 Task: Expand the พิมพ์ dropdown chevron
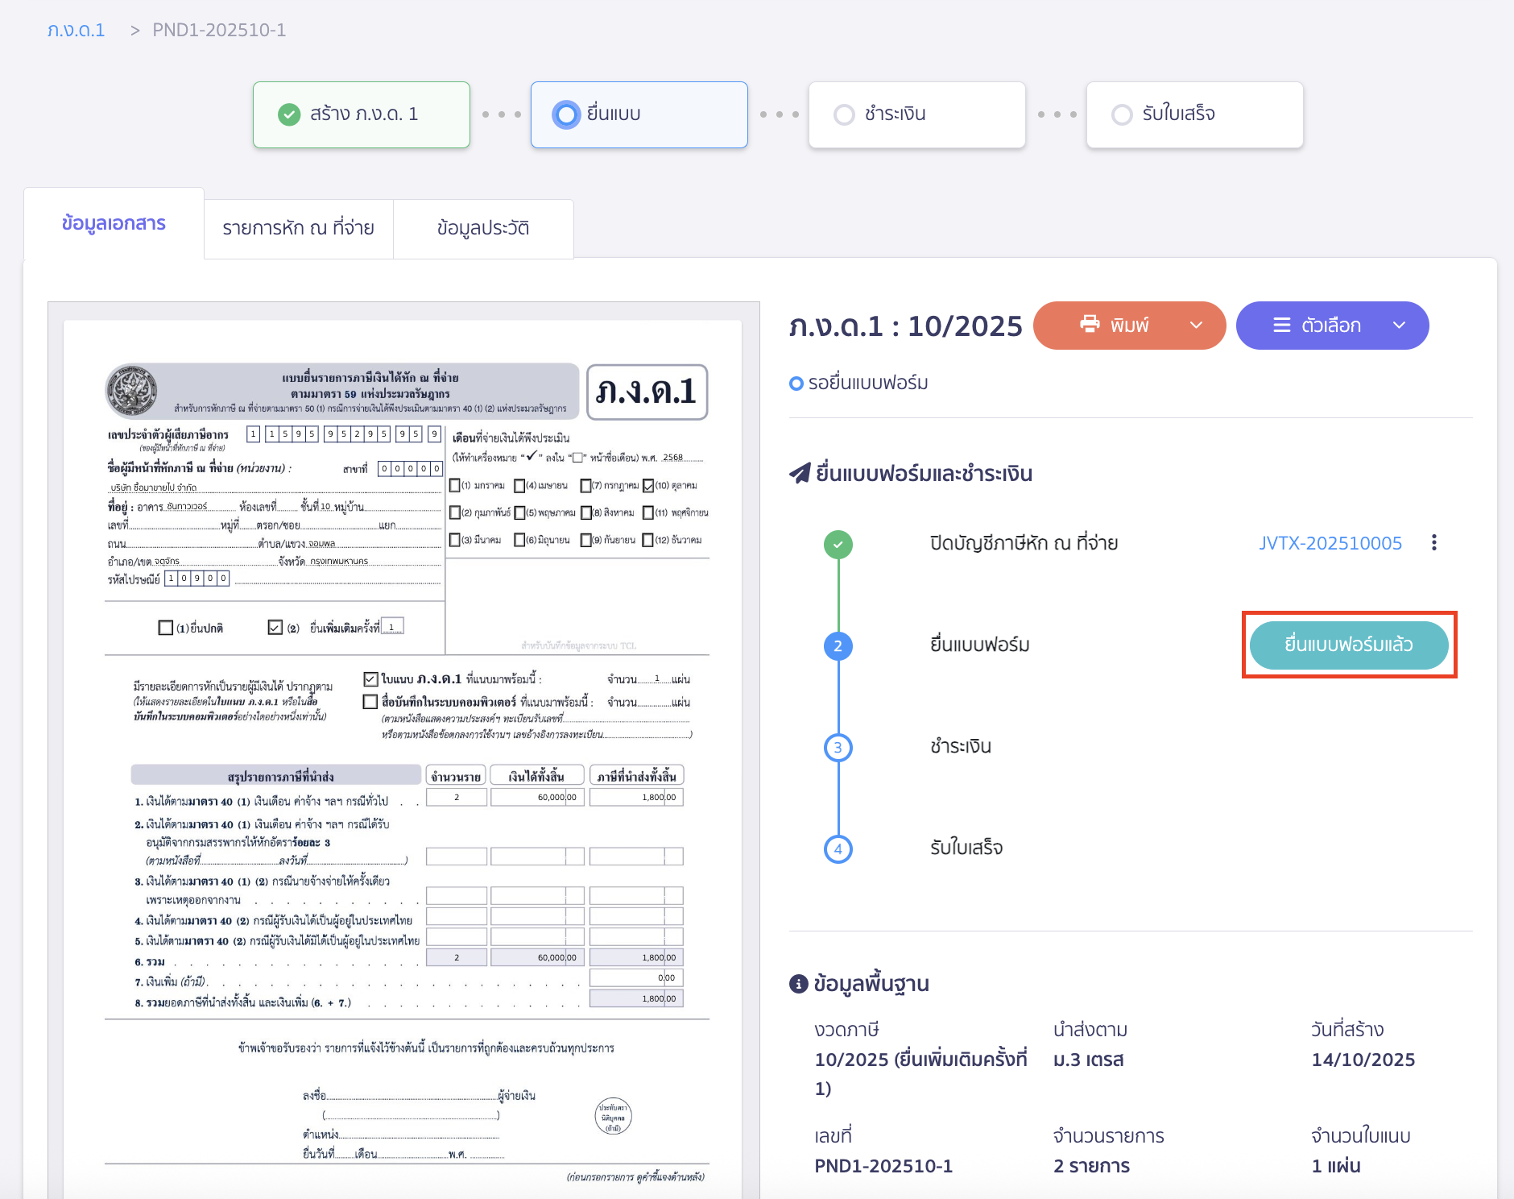(1194, 325)
